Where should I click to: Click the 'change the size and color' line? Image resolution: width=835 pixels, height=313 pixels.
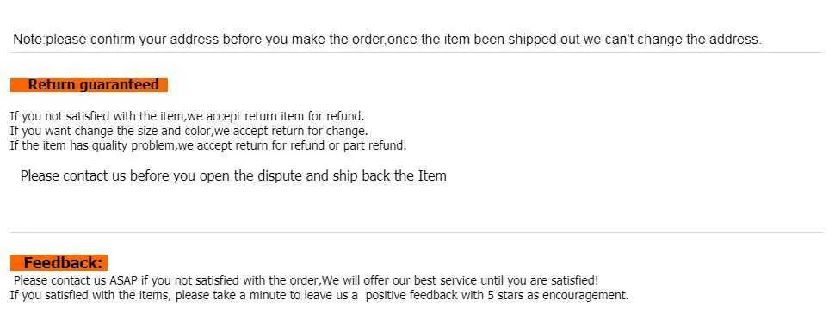click(x=189, y=131)
